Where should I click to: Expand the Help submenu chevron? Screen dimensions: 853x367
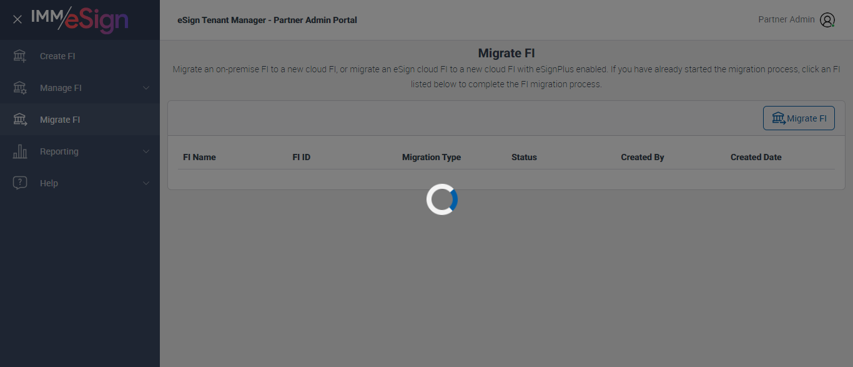pyautogui.click(x=146, y=183)
